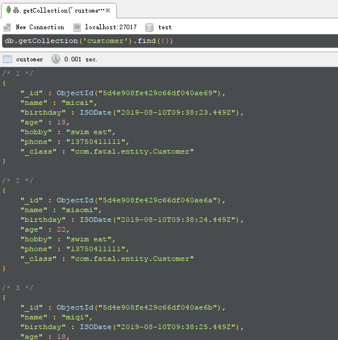
Task: Click the query execution time clock icon
Action: click(56, 59)
